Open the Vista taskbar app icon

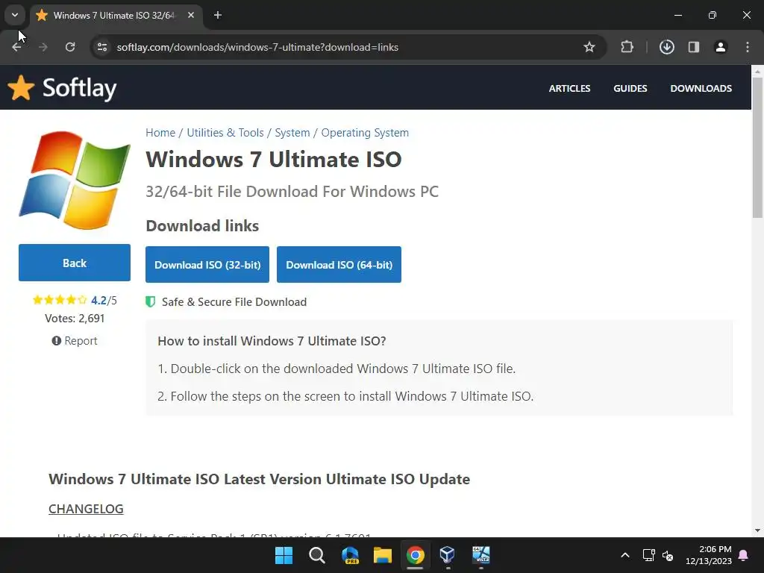click(x=480, y=555)
